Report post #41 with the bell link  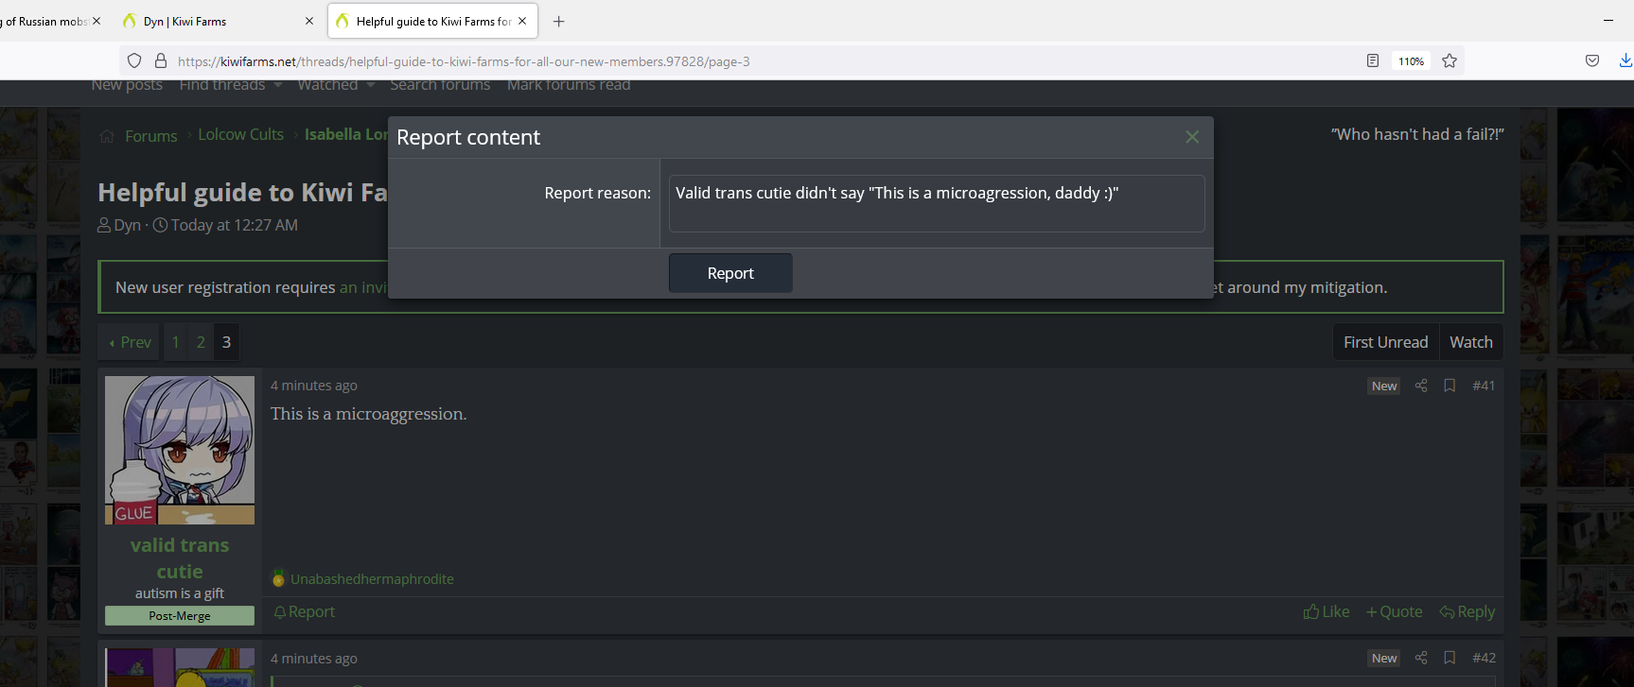[305, 612]
